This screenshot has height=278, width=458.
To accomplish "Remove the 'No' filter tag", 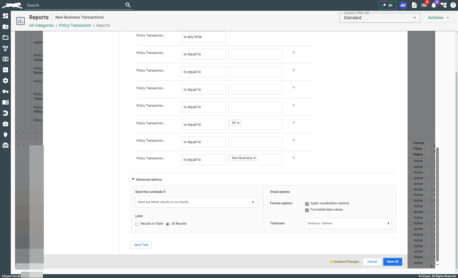I will [x=238, y=123].
